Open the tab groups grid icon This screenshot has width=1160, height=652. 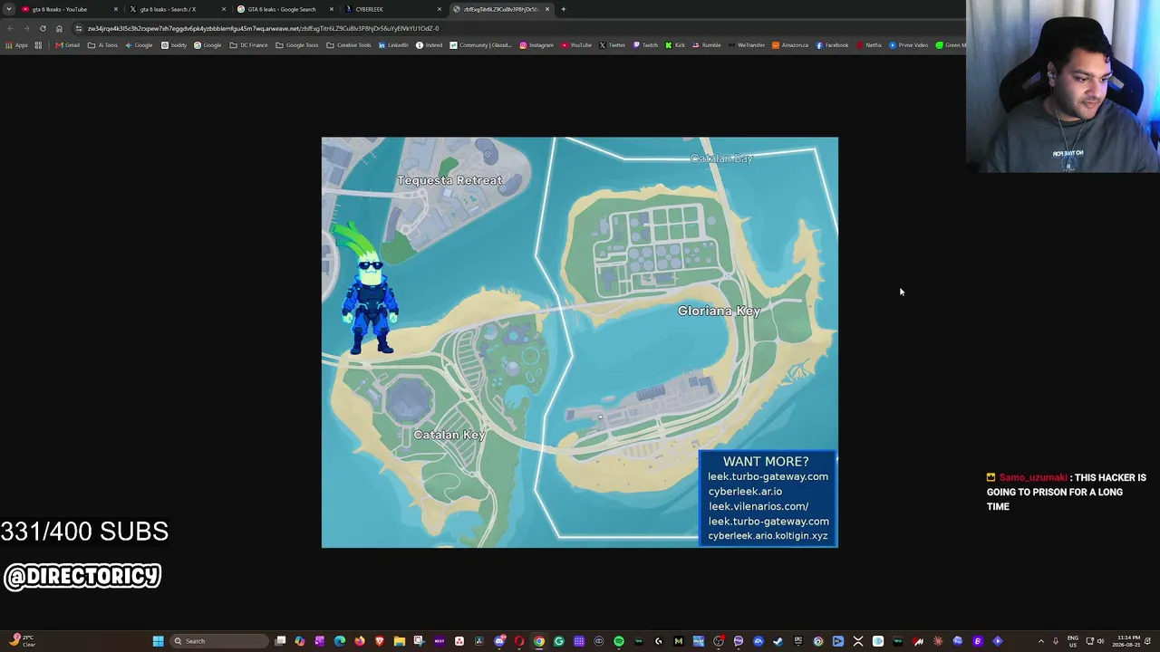(38, 45)
